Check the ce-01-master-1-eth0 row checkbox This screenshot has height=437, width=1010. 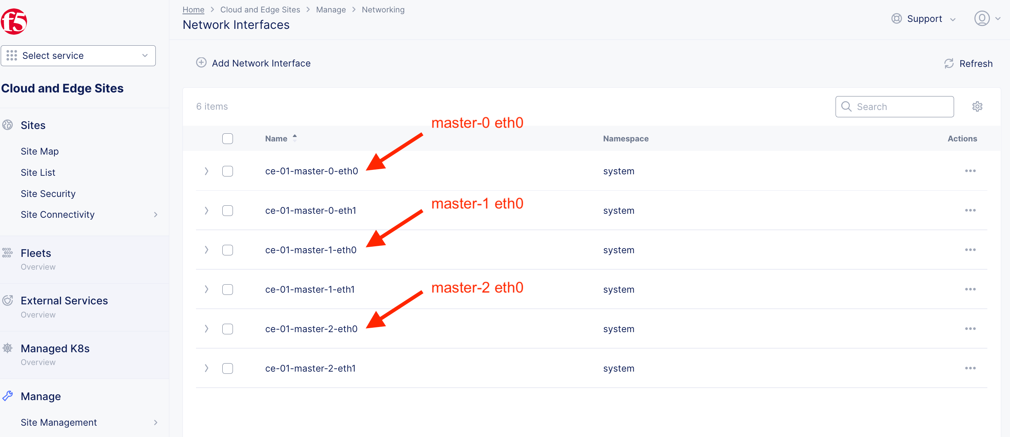227,250
